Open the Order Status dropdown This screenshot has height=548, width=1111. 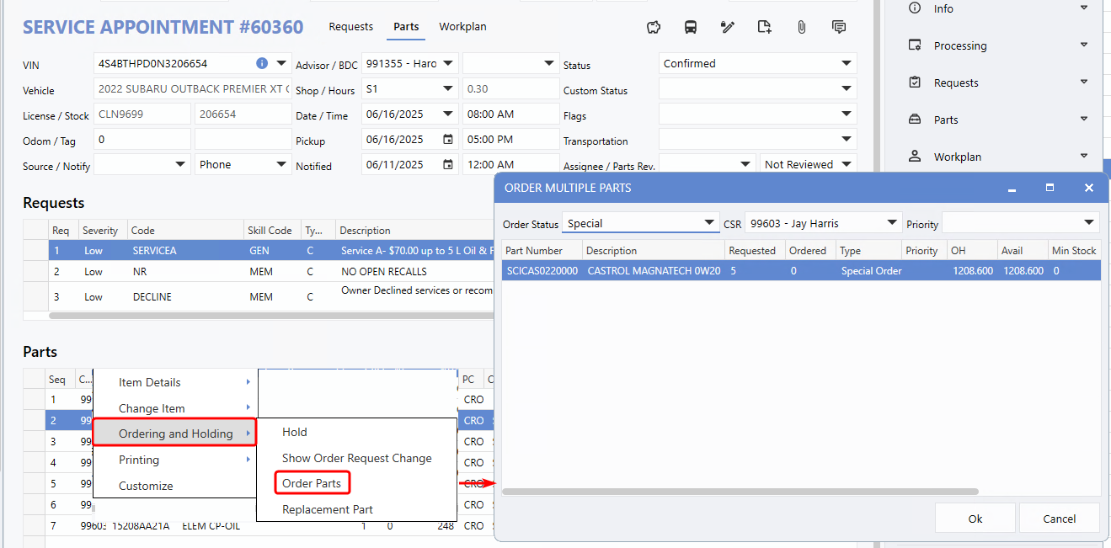pyautogui.click(x=641, y=223)
